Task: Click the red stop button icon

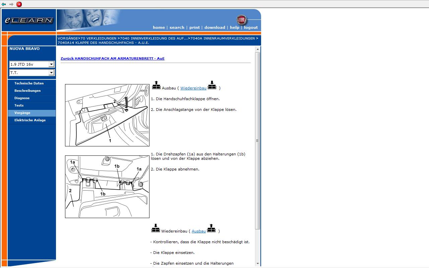Action: 19,4
